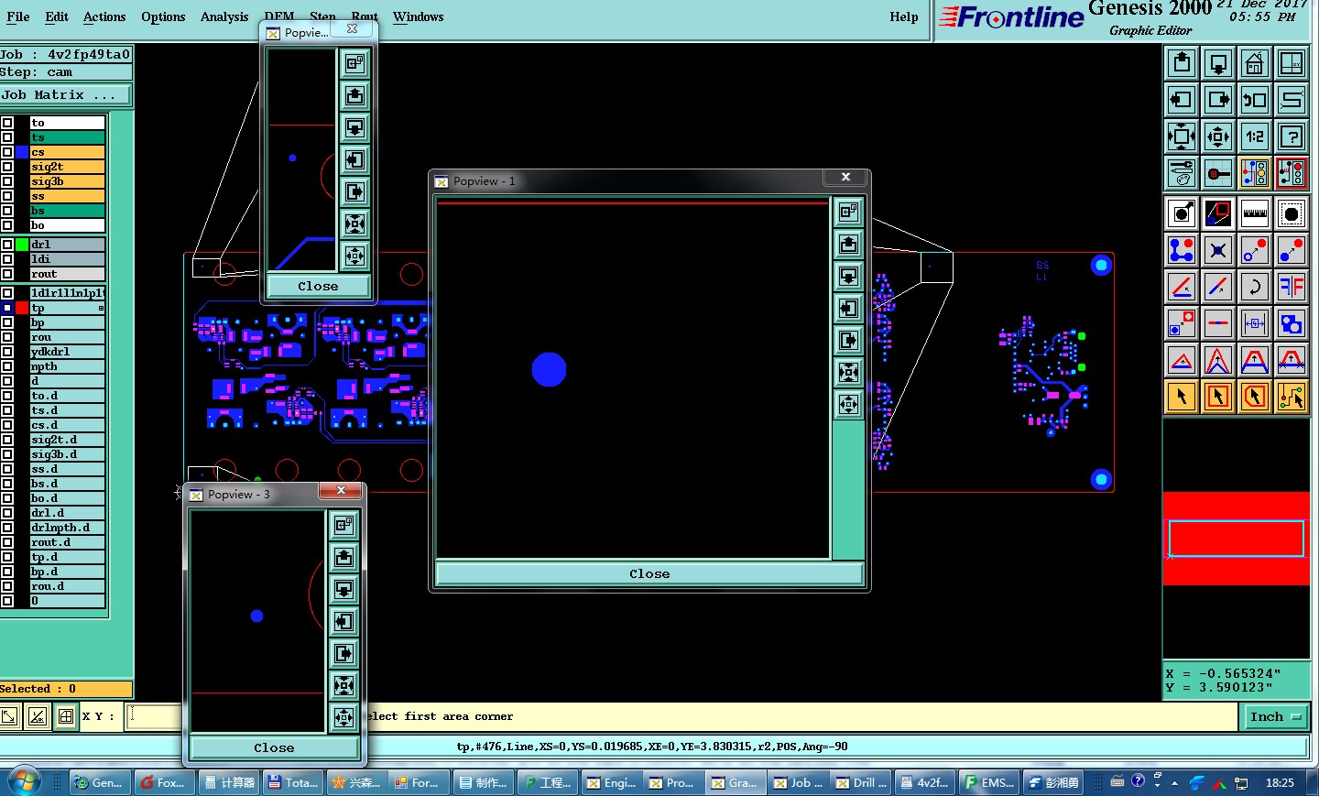This screenshot has width=1319, height=796.
Task: Choose the rectangle-area select pointer tool
Action: pyautogui.click(x=1218, y=397)
